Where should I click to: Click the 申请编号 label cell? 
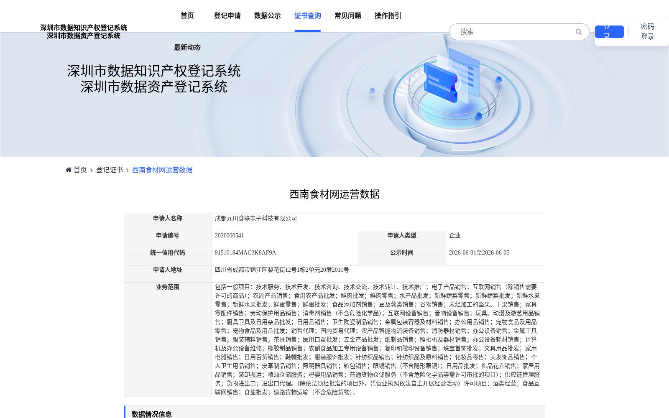pos(168,240)
